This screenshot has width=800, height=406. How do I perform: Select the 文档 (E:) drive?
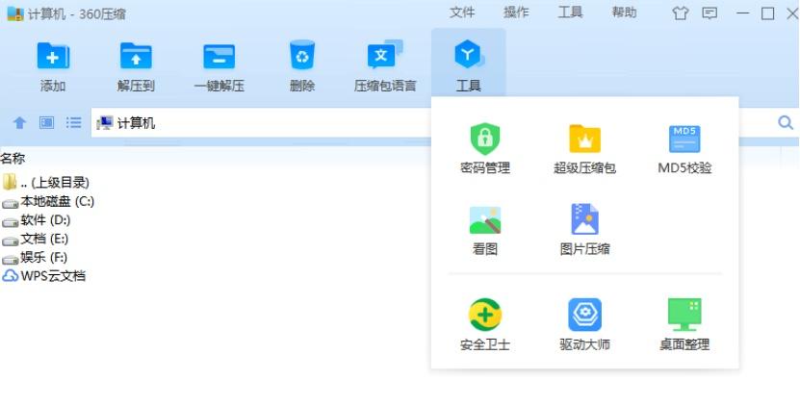tap(36, 239)
